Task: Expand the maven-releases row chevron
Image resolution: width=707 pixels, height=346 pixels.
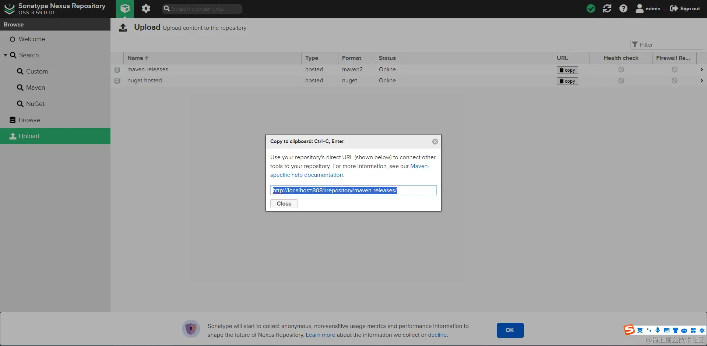Action: tap(701, 69)
